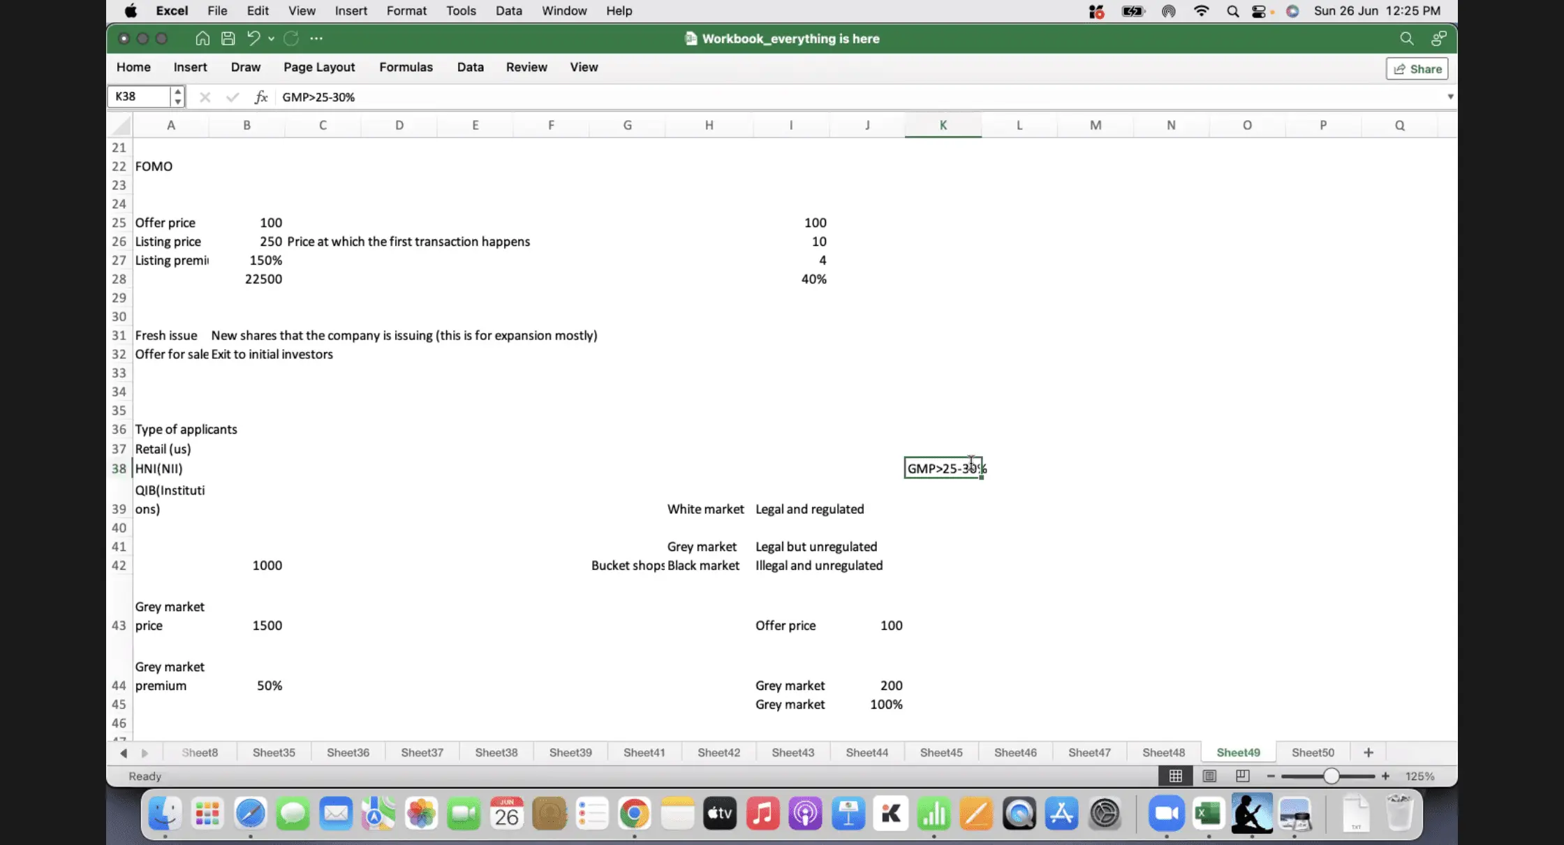The width and height of the screenshot is (1564, 845).
Task: Click the fx insert function icon
Action: coord(261,97)
